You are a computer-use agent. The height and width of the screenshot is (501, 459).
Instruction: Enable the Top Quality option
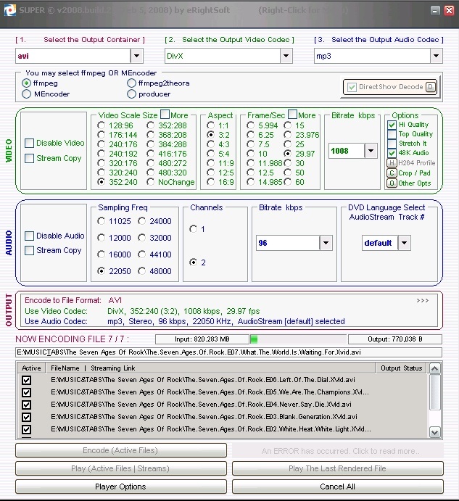(392, 134)
